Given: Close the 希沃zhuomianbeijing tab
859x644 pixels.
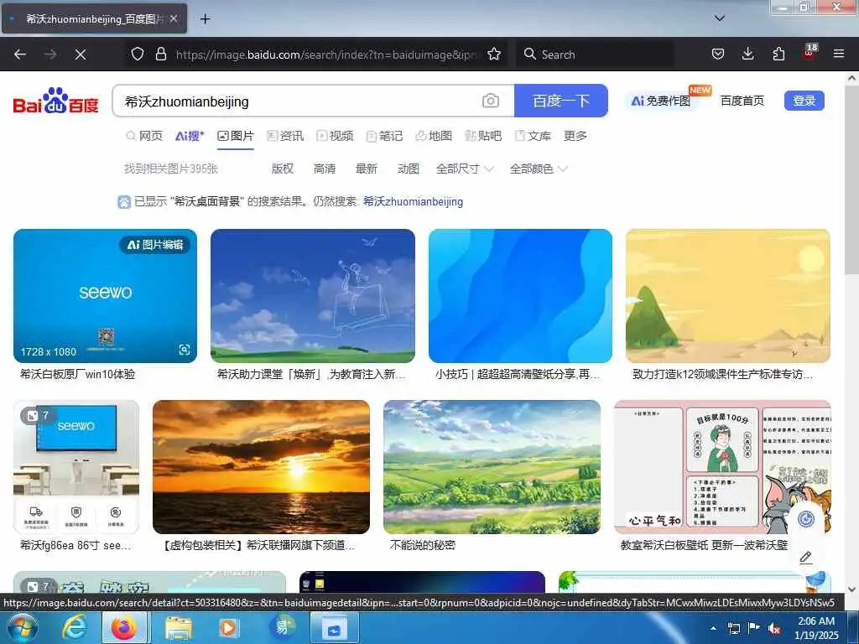Looking at the screenshot, I should coord(174,19).
